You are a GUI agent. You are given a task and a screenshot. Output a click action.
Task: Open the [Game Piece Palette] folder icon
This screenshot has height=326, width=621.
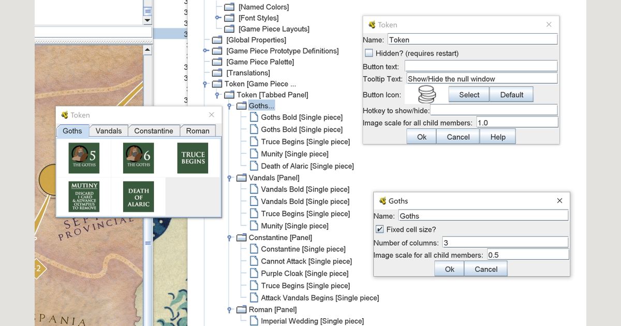coord(217,62)
